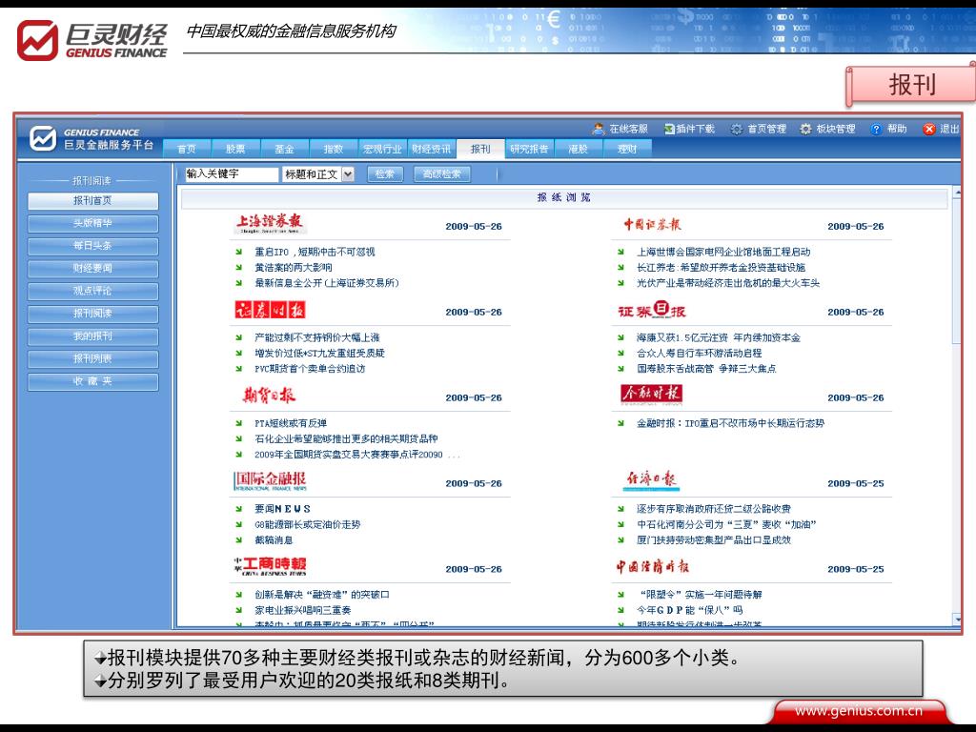Open Securities Daily logo
This screenshot has width=976, height=732.
point(652,310)
